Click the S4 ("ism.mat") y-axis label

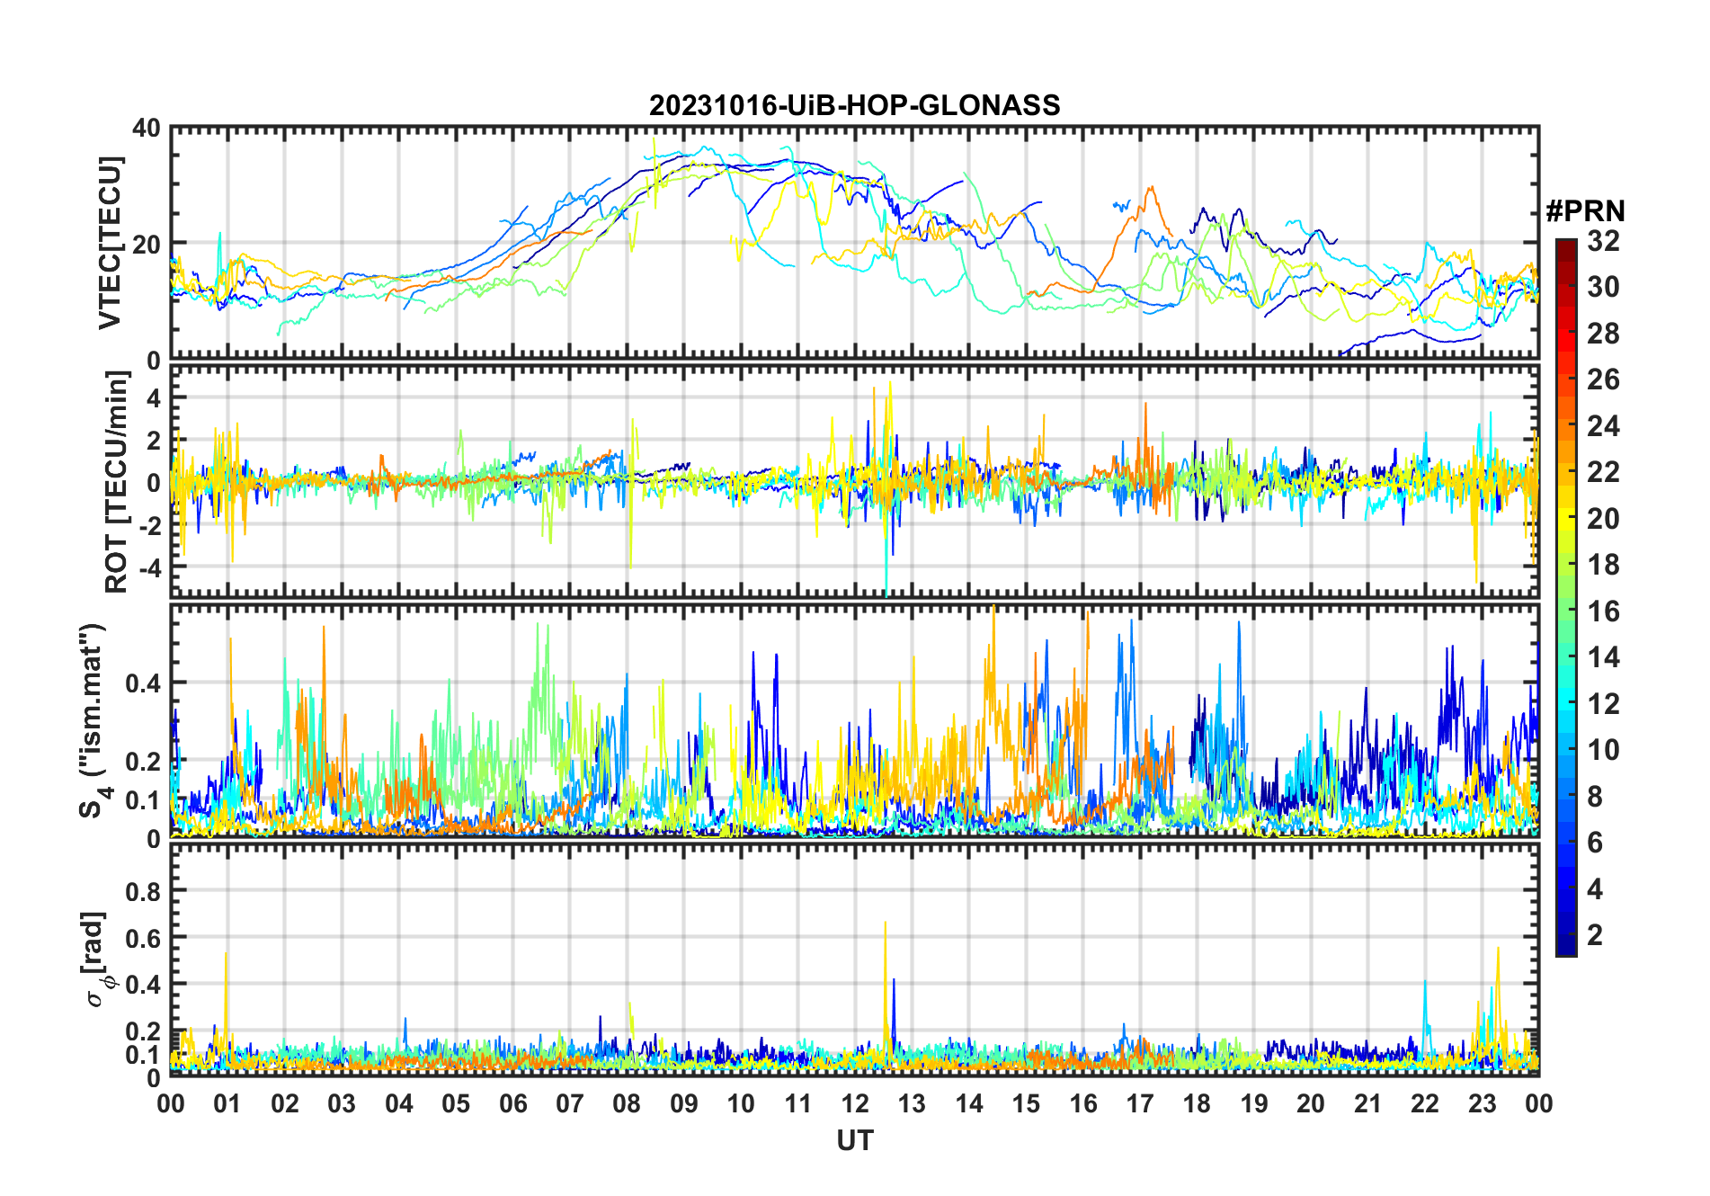click(94, 721)
